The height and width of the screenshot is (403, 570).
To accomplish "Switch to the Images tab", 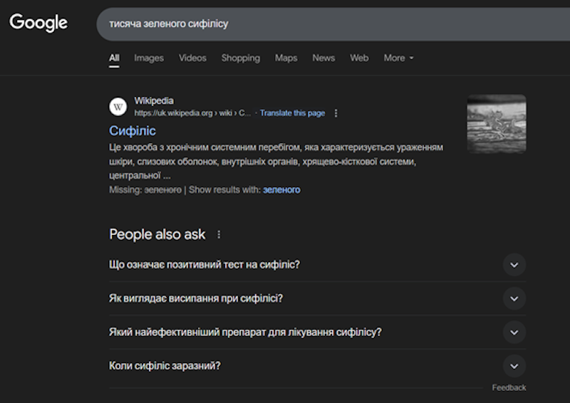I will (149, 58).
